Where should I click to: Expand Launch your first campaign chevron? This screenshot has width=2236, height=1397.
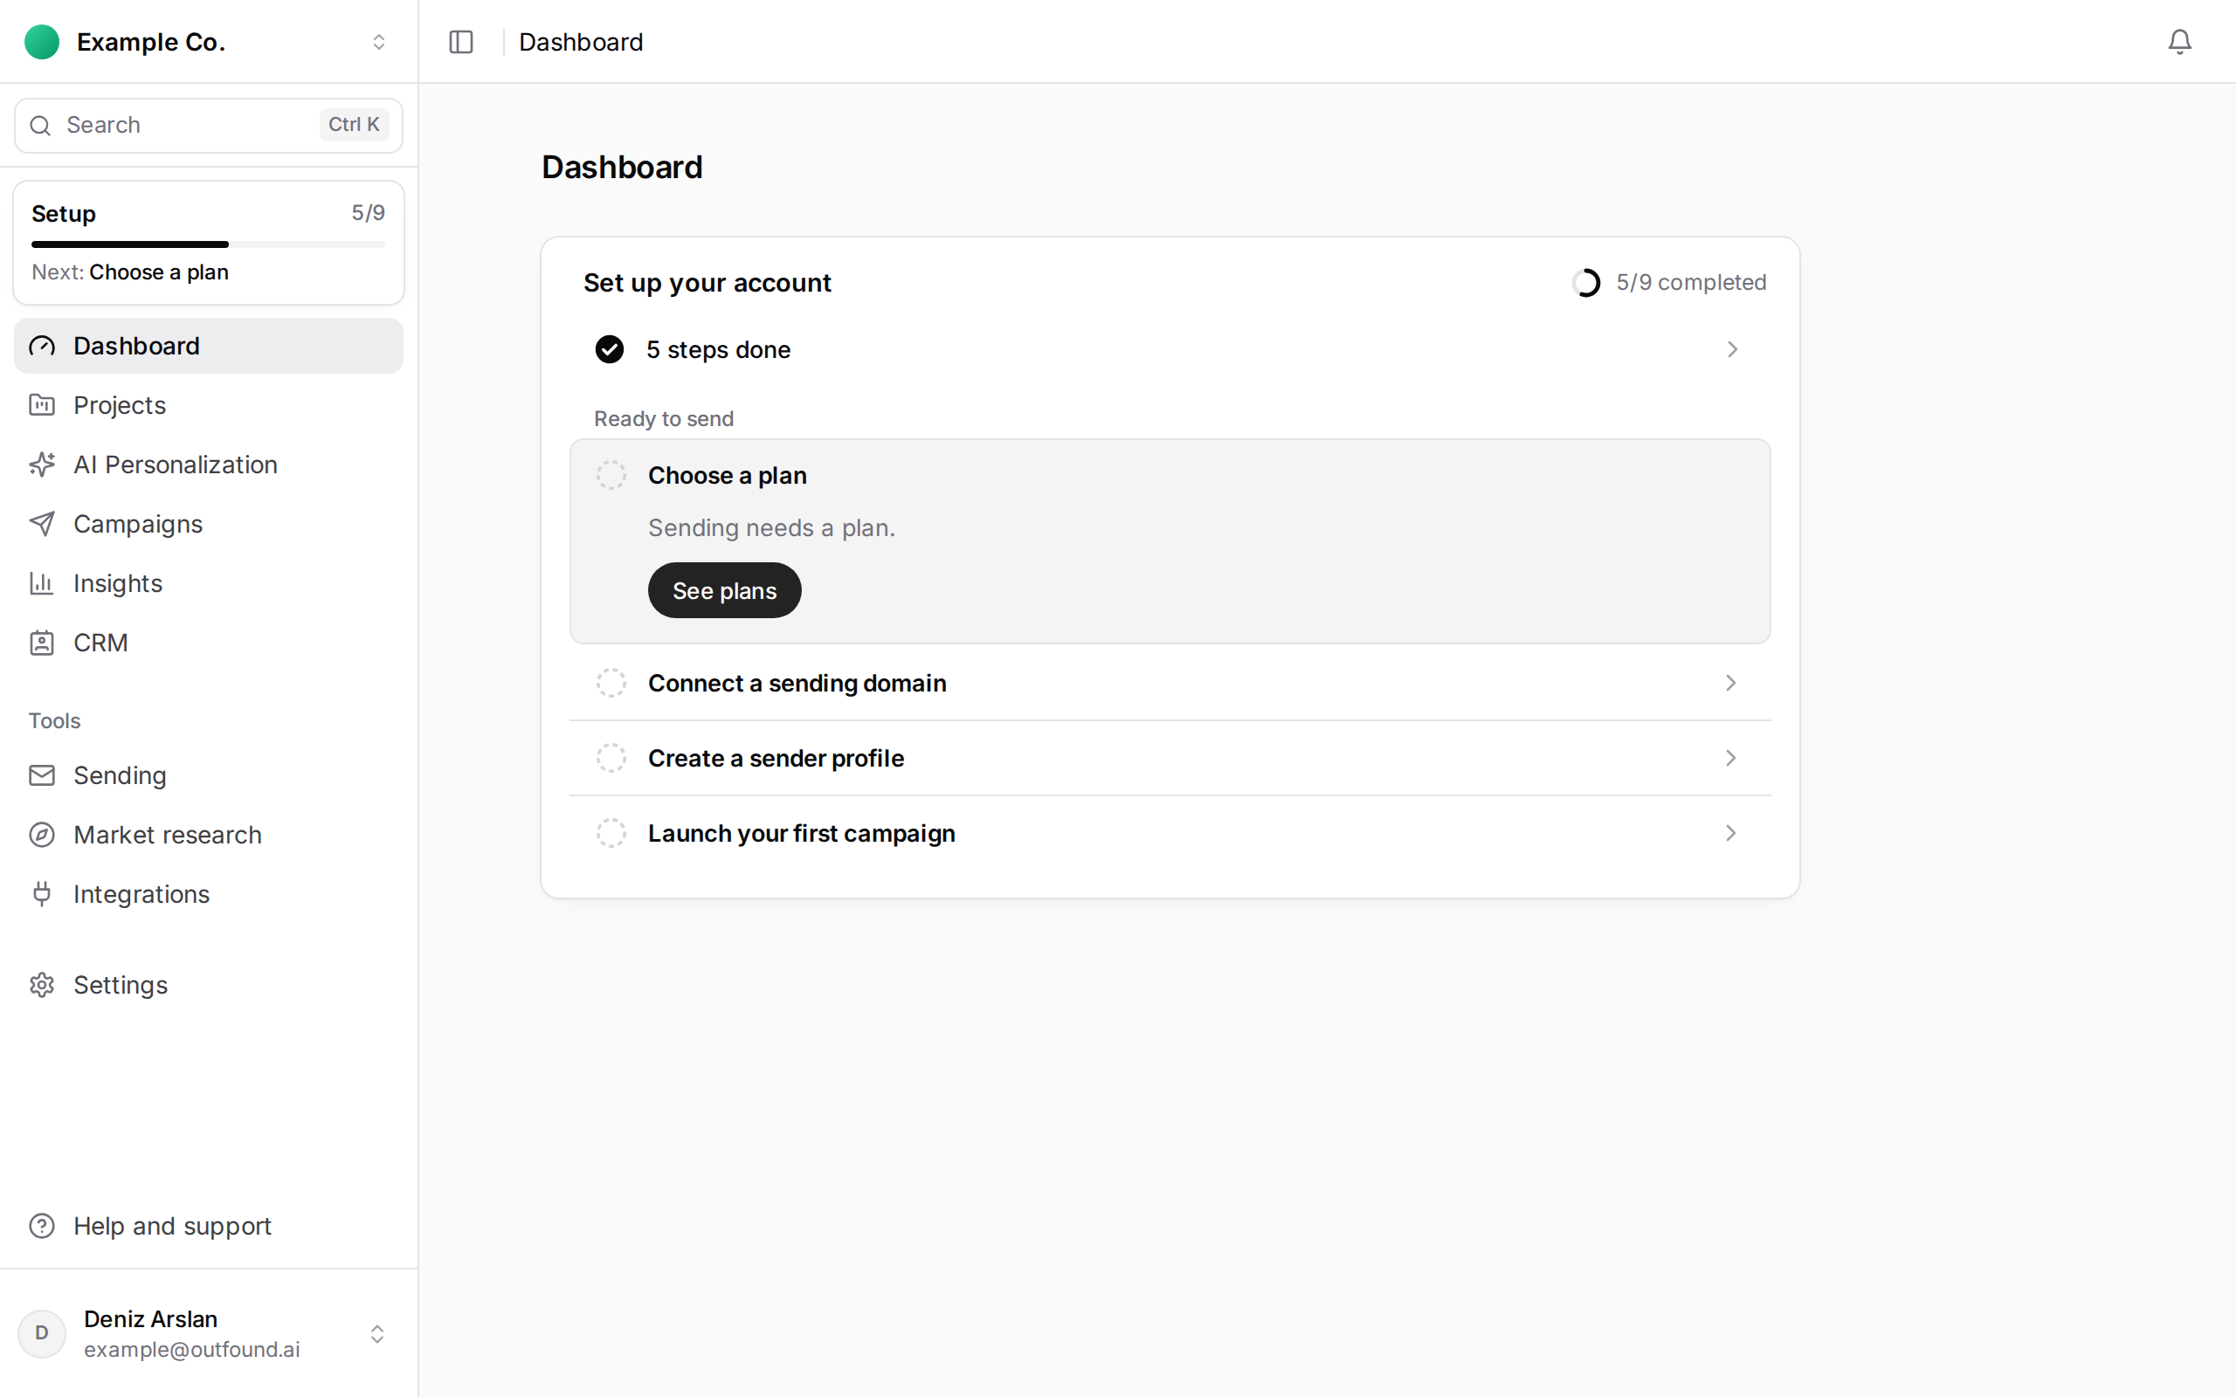pyautogui.click(x=1730, y=833)
